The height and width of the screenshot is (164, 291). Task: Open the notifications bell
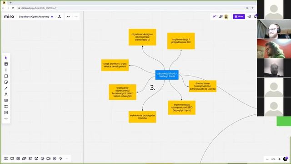(255, 16)
